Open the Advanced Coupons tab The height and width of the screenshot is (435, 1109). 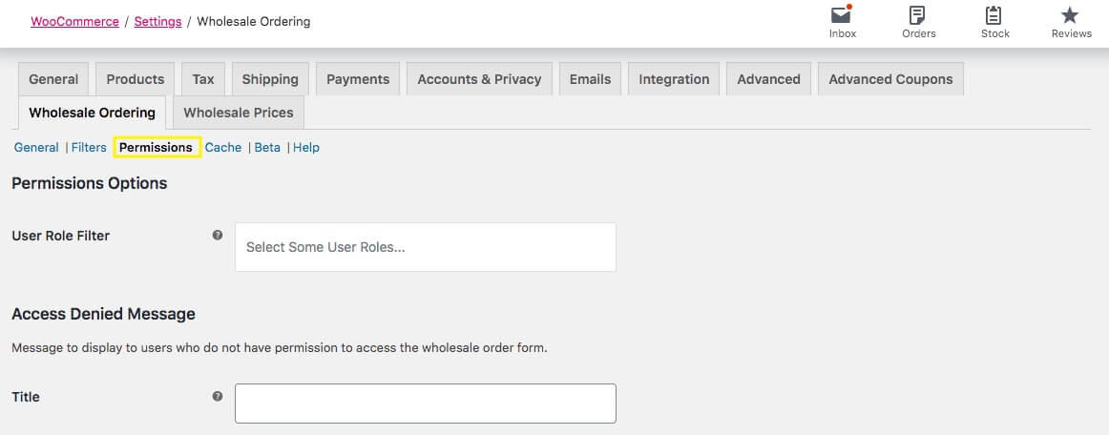tap(890, 79)
